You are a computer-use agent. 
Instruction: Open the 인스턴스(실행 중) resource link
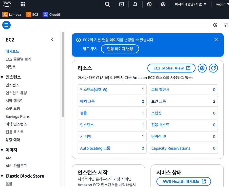[94, 89]
